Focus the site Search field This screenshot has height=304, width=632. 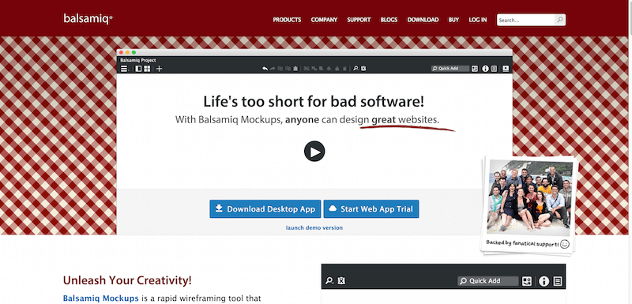pyautogui.click(x=526, y=20)
